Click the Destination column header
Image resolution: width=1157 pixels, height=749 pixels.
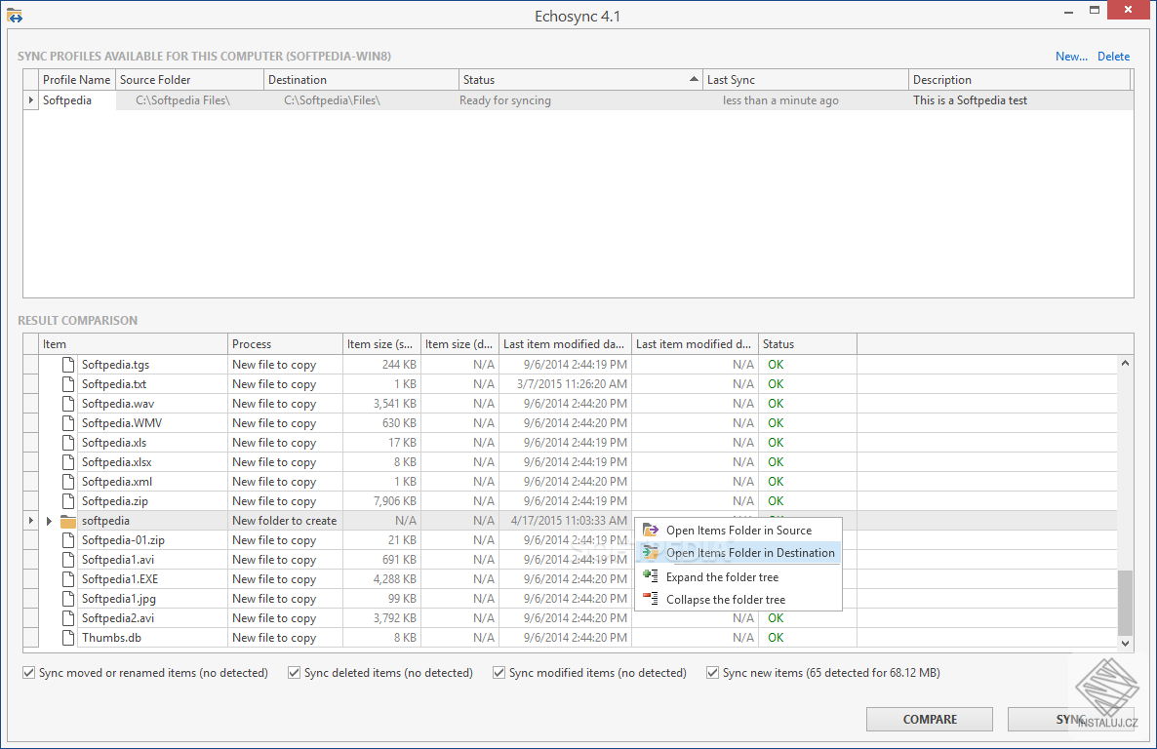tap(361, 80)
